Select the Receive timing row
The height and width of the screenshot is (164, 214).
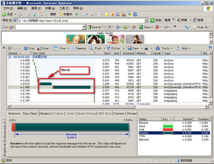(174, 133)
